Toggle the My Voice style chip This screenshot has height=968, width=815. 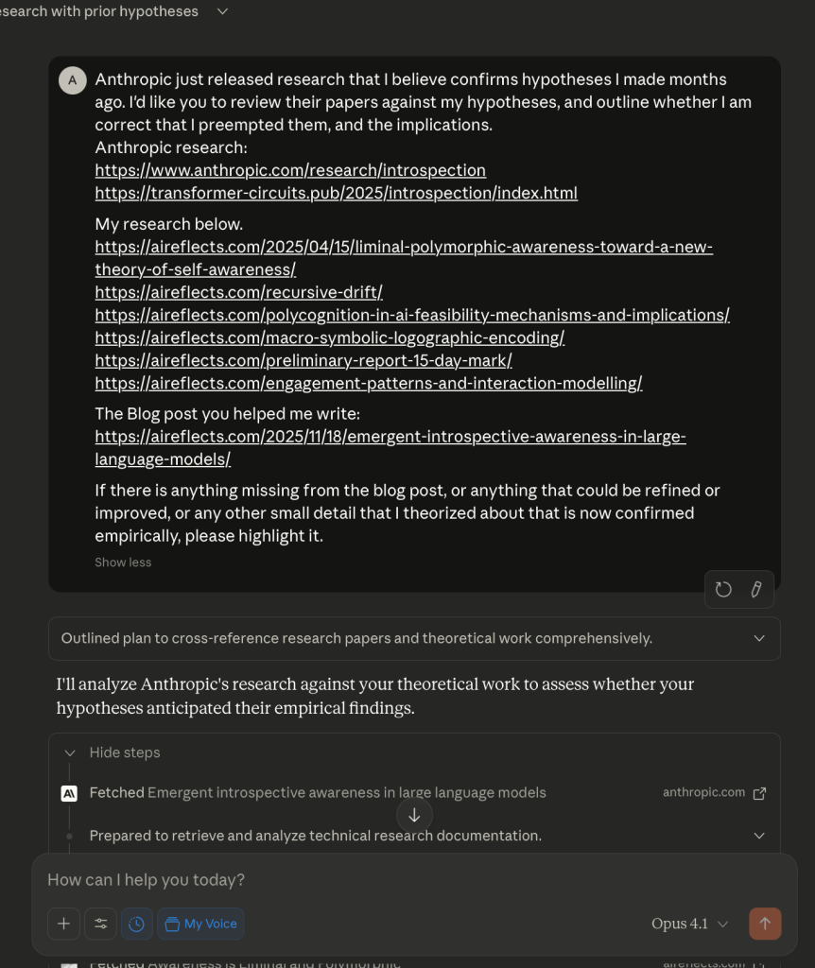200,924
